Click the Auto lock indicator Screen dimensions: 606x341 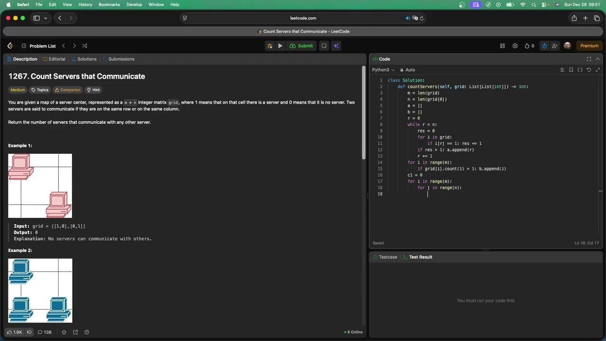pos(408,70)
